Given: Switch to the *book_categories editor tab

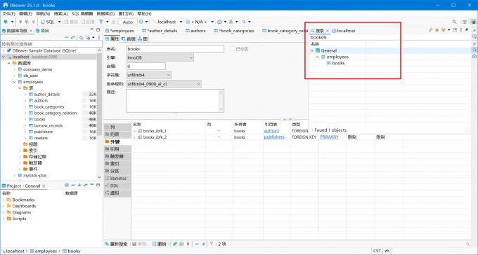Looking at the screenshot, I should [x=234, y=31].
